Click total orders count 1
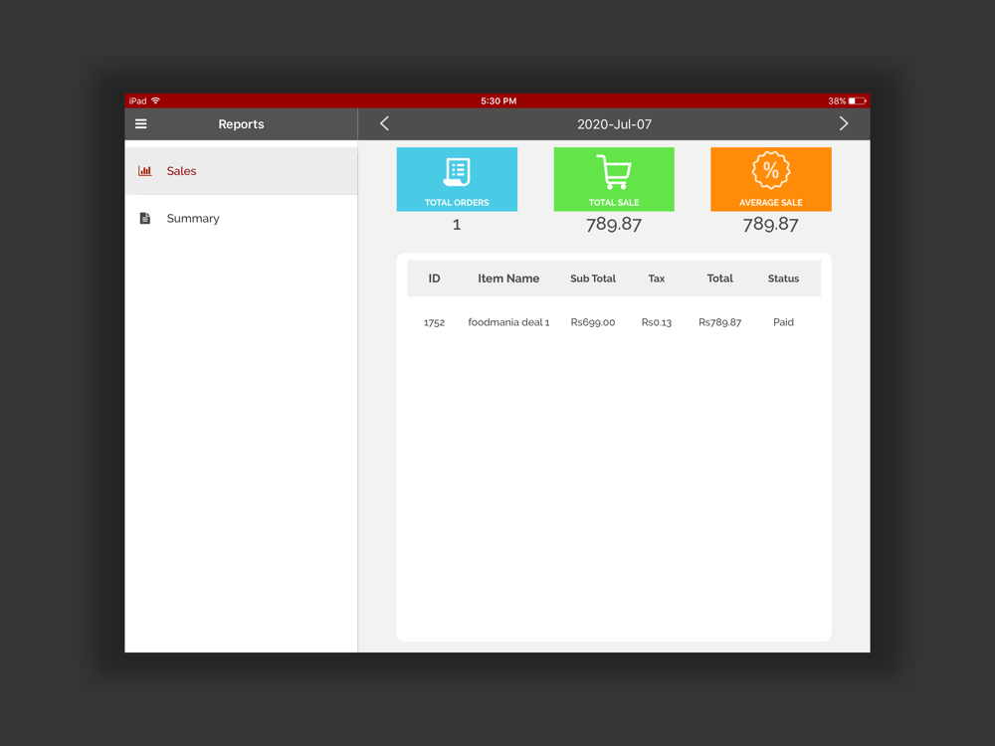Image resolution: width=995 pixels, height=746 pixels. click(457, 225)
